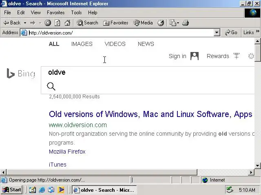
Task: Click the 5:10 AM clock
Action: (x=247, y=190)
